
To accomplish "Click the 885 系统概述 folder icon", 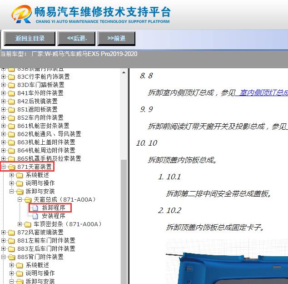I will point(20,265).
